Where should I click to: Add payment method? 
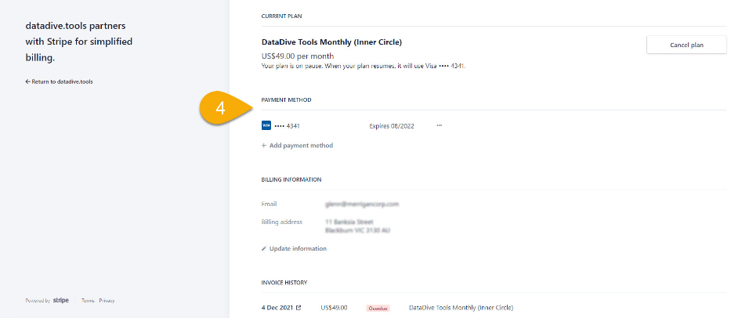click(x=297, y=146)
